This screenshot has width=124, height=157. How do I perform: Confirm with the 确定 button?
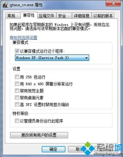pyautogui.click(x=54, y=149)
